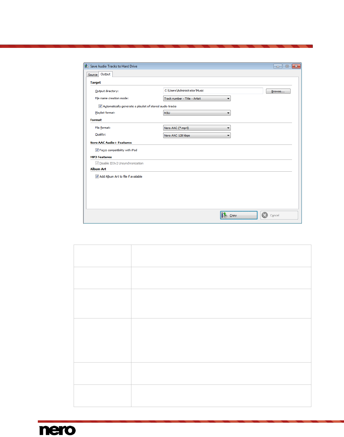344x437 pixels.
Task: Click the Nero logo at page bottom
Action: pos(57,430)
